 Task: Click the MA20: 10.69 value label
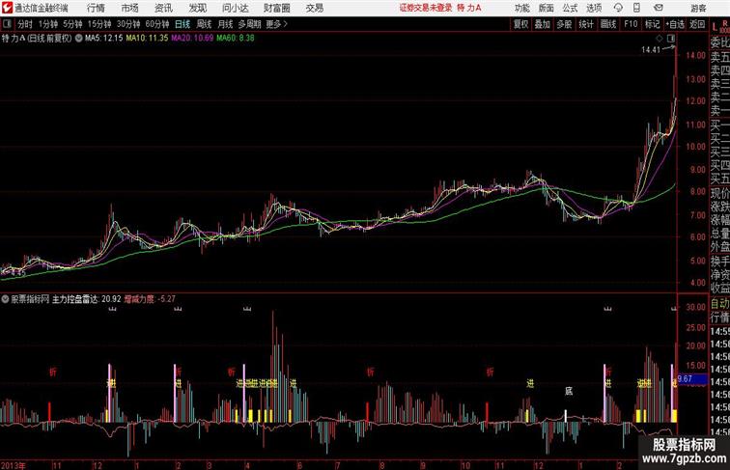tap(192, 39)
